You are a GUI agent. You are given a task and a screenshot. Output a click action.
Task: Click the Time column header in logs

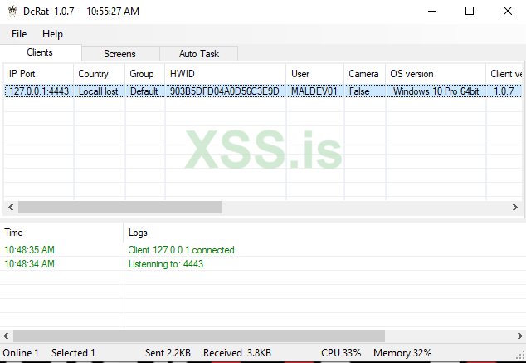pyautogui.click(x=61, y=233)
